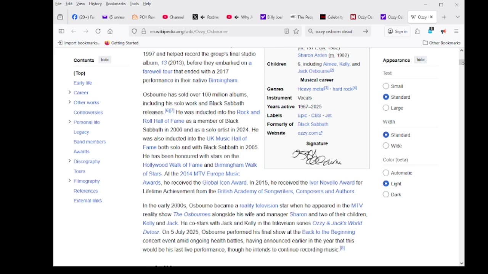Screen dimensions: 488x274
Task: Select Wide width option
Action: point(386,145)
